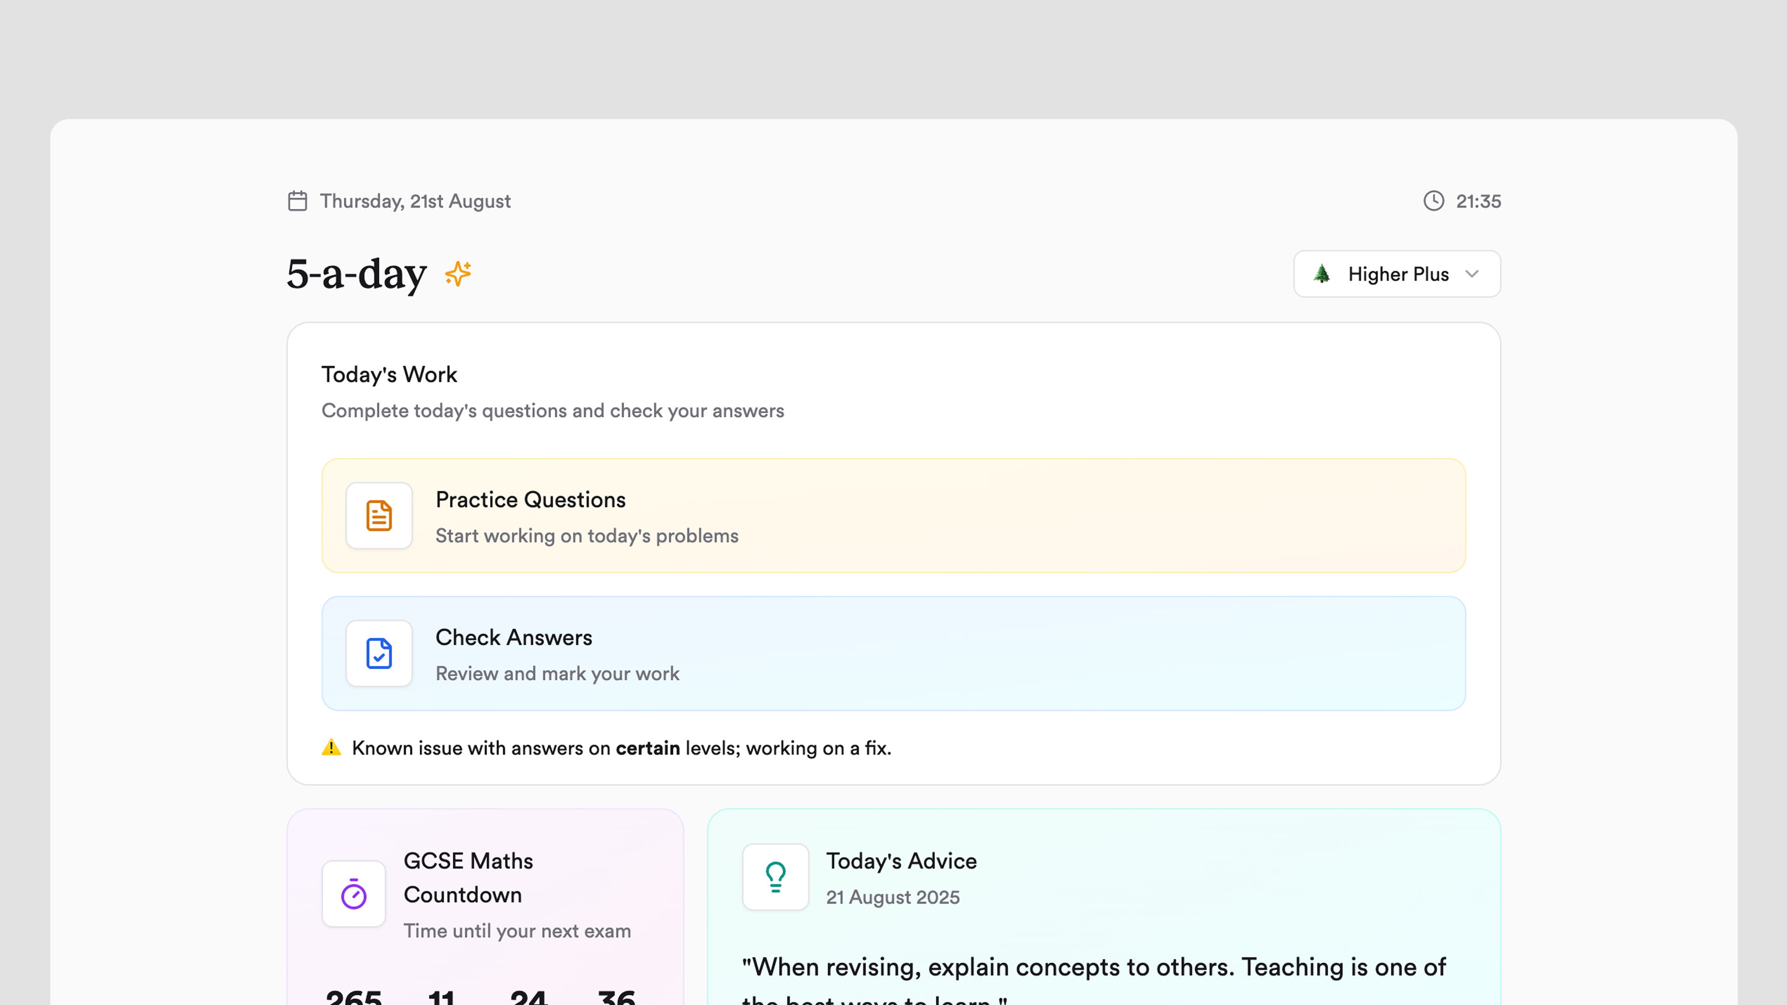Click the 21 August 2025 advice date
The image size is (1787, 1005).
point(893,898)
